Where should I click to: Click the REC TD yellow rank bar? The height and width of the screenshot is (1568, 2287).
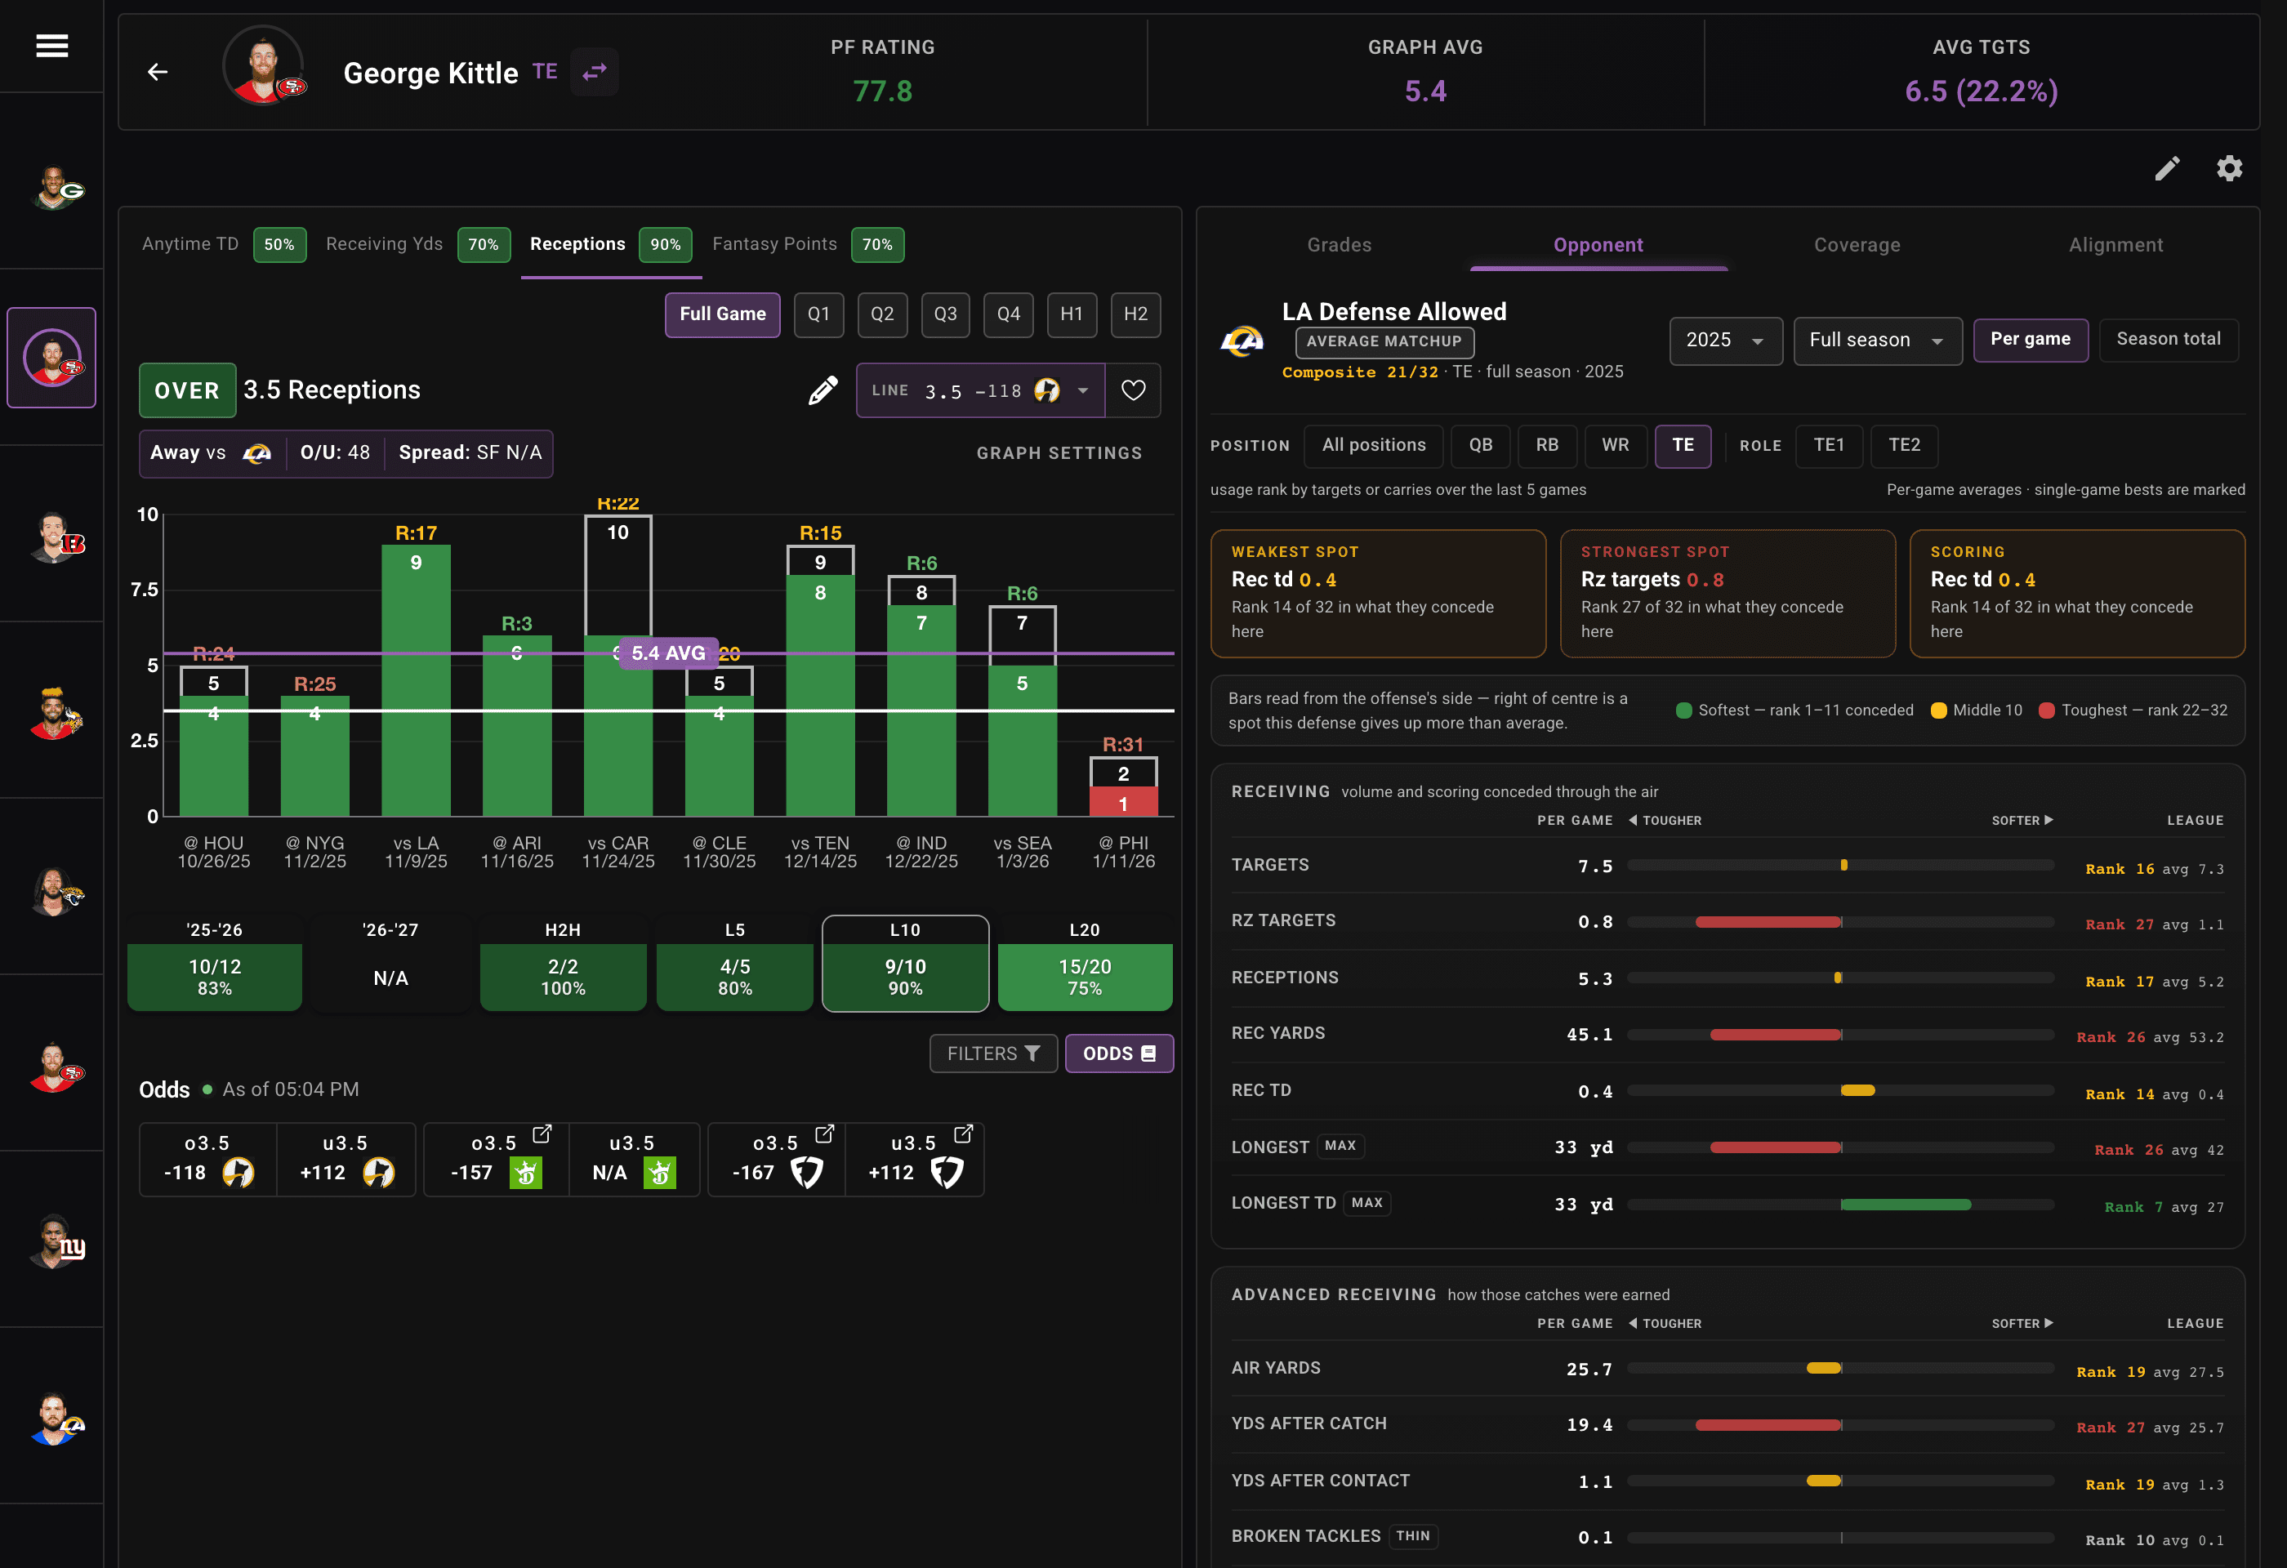(x=1858, y=1091)
